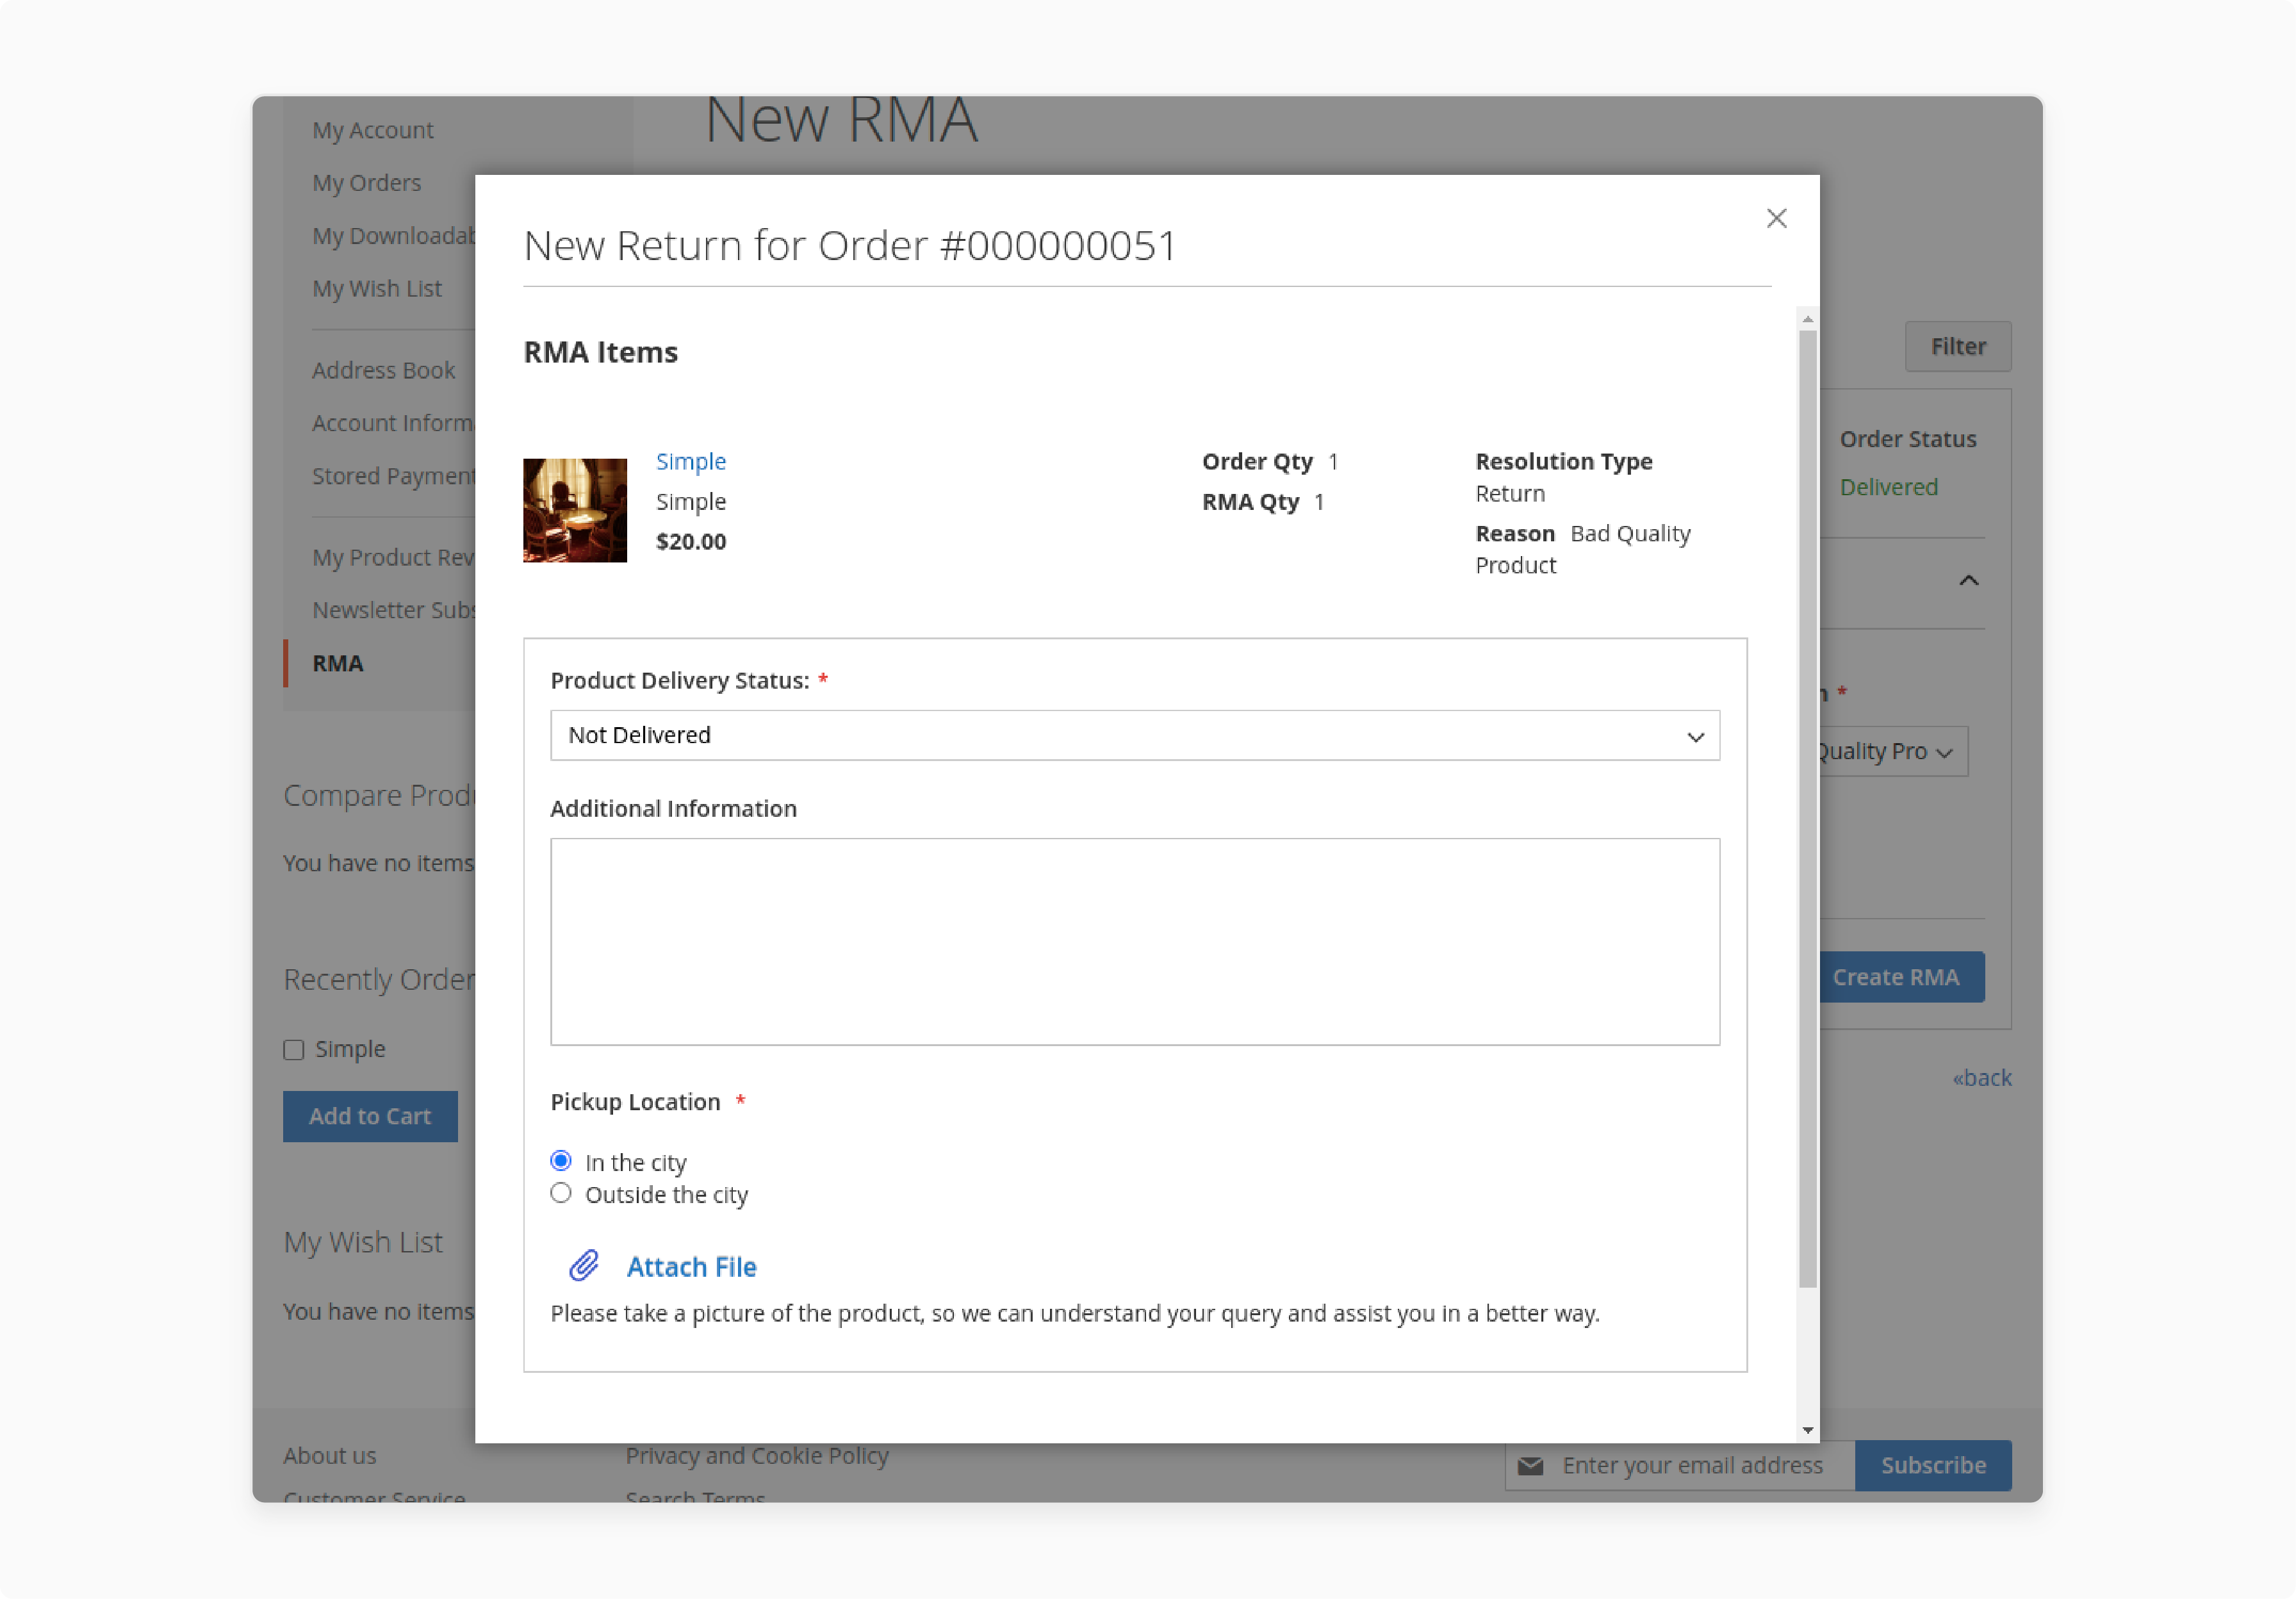Screen dimensions: 2296x1599
Task: Select the Outside the city radio button
Action: pyautogui.click(x=561, y=1193)
